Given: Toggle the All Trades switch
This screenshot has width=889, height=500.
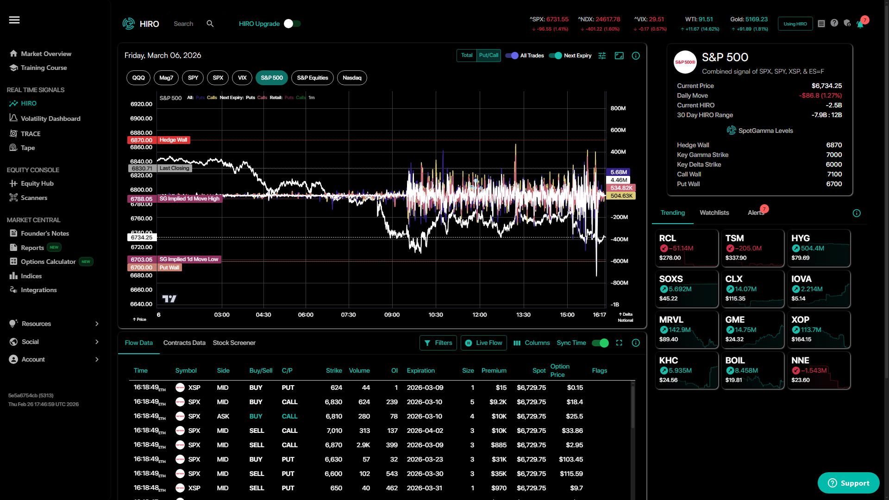Looking at the screenshot, I should click(x=512, y=56).
